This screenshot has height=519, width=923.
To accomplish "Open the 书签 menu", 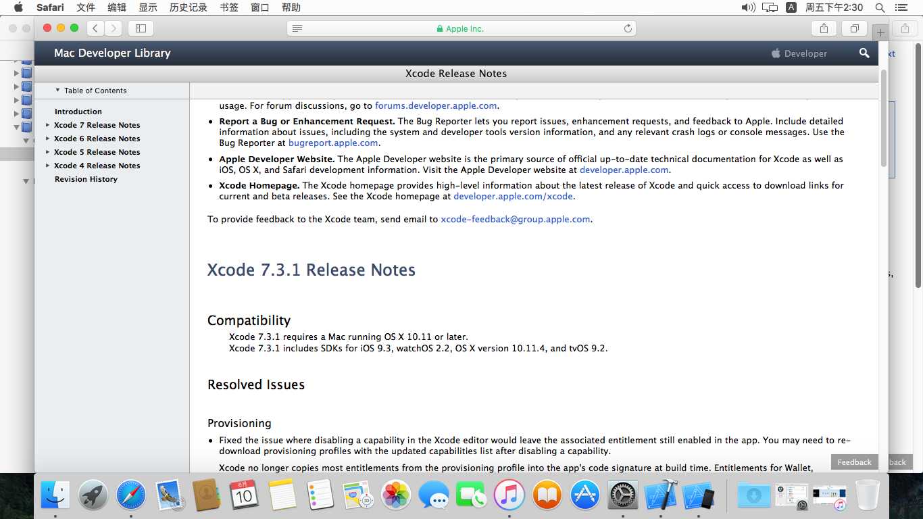I will pyautogui.click(x=229, y=7).
